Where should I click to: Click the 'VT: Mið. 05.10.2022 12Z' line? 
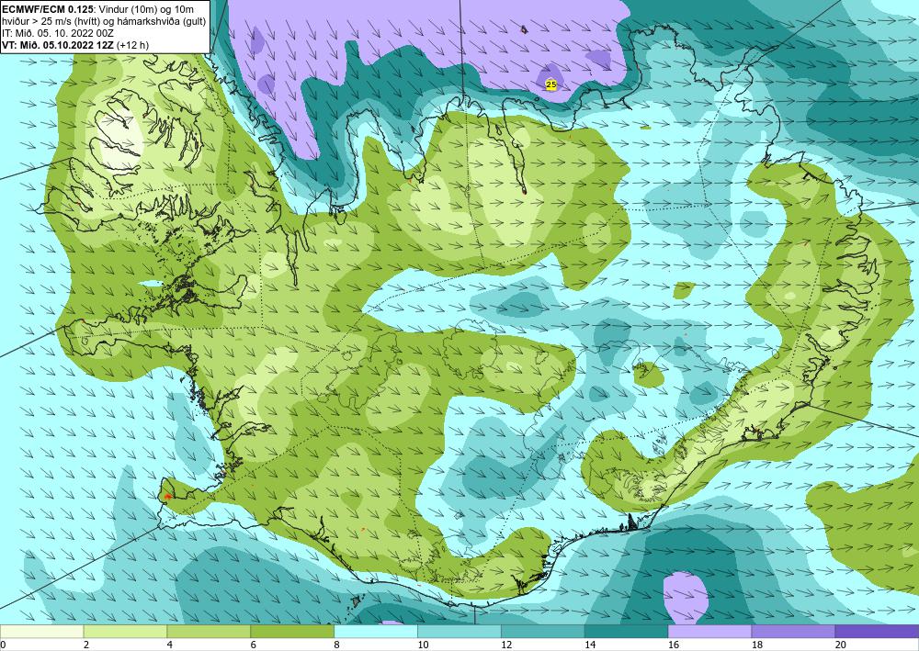point(75,45)
